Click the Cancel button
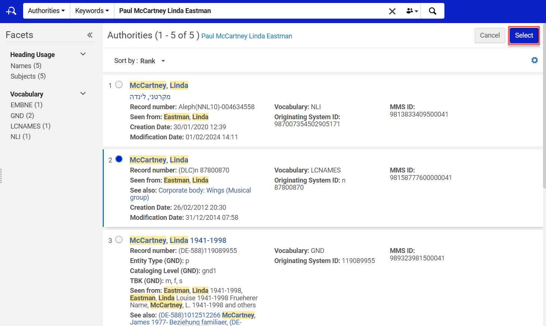 (x=490, y=35)
